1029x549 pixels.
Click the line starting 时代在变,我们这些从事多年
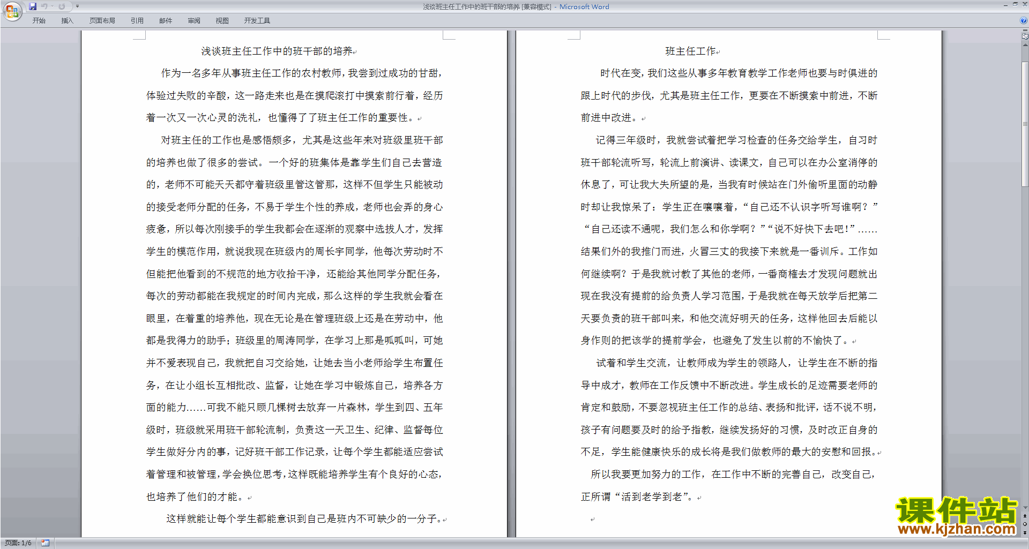point(739,73)
